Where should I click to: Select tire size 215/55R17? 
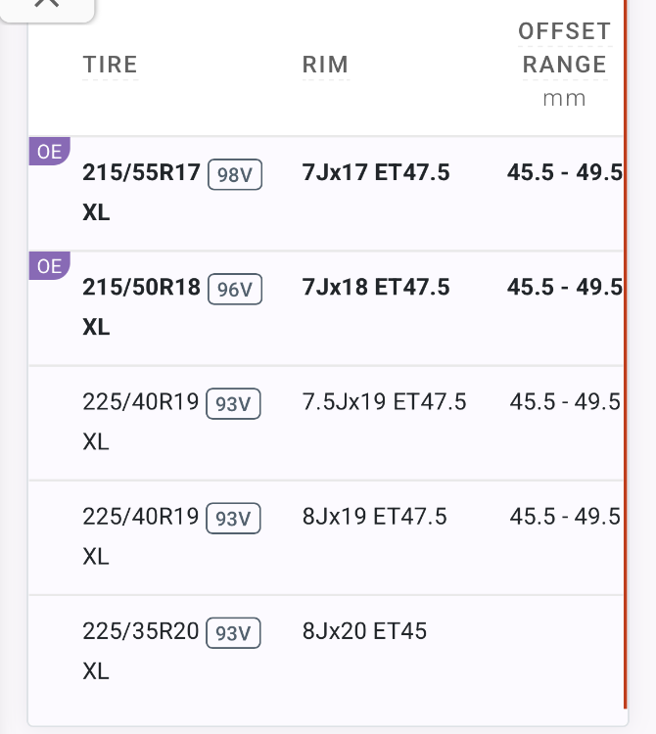pos(141,172)
